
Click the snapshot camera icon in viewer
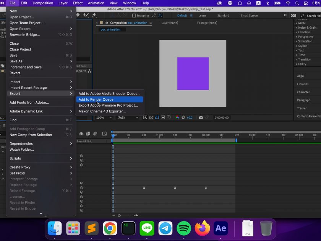click(x=201, y=117)
